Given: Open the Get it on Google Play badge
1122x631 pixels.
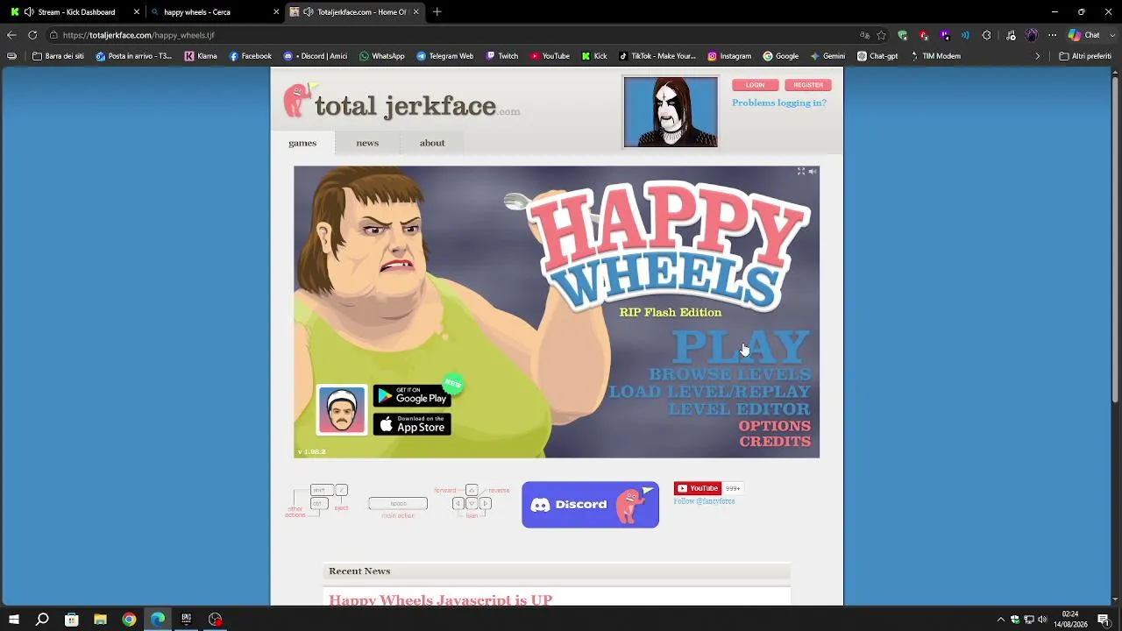Looking at the screenshot, I should pyautogui.click(x=412, y=396).
